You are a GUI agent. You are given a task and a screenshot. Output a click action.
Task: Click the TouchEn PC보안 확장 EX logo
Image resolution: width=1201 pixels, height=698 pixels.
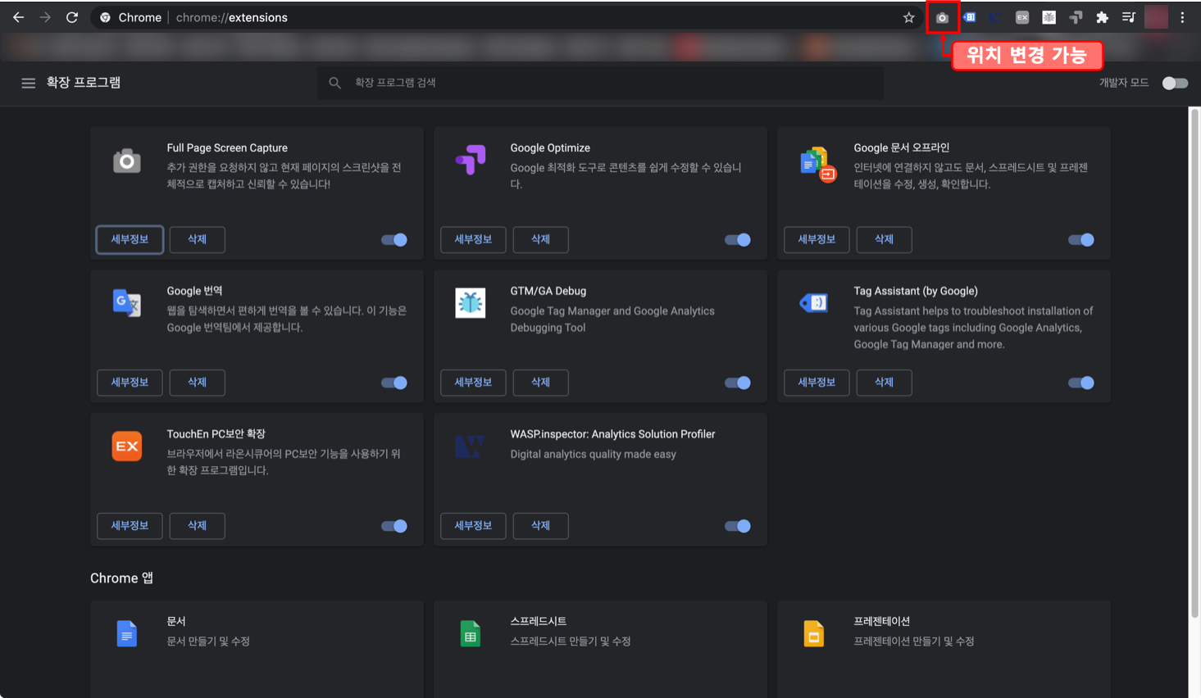126,446
